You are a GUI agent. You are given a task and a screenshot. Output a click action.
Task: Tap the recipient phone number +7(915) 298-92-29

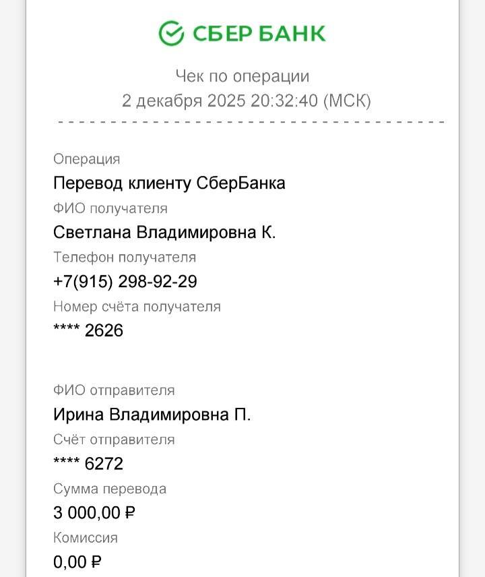(x=125, y=281)
